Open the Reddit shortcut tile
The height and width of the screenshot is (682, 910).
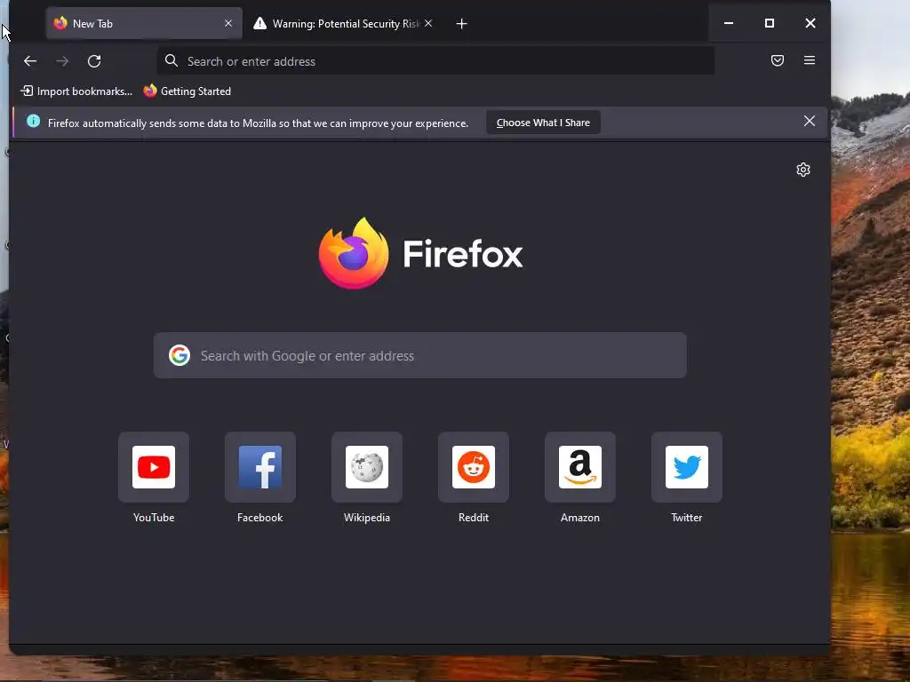(474, 467)
